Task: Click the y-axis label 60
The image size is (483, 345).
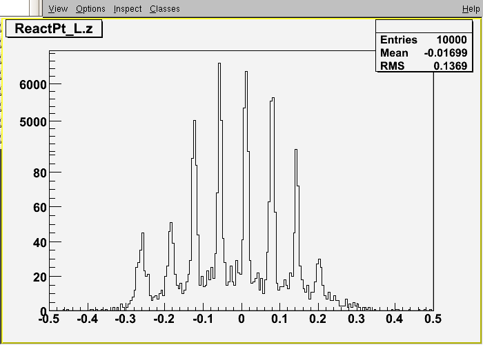Action: (40, 208)
